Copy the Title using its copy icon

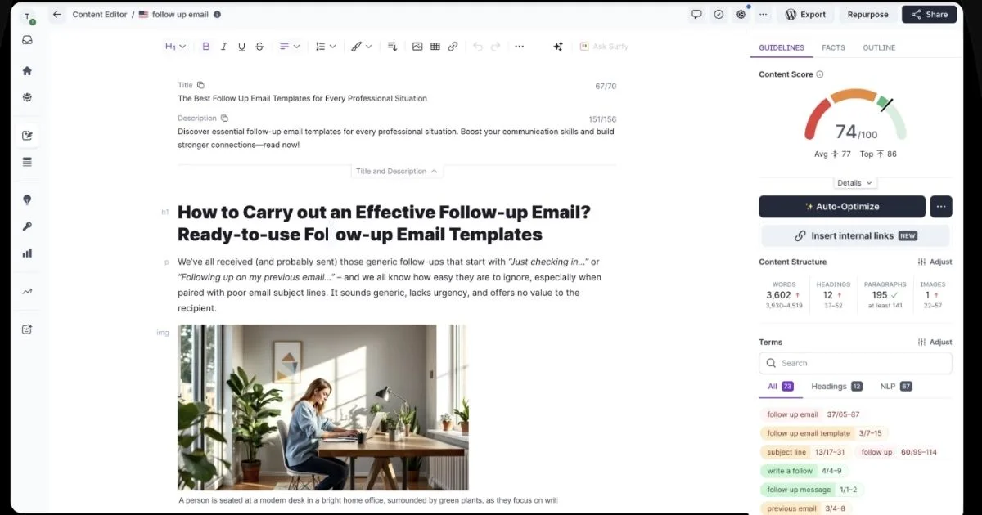tap(200, 85)
